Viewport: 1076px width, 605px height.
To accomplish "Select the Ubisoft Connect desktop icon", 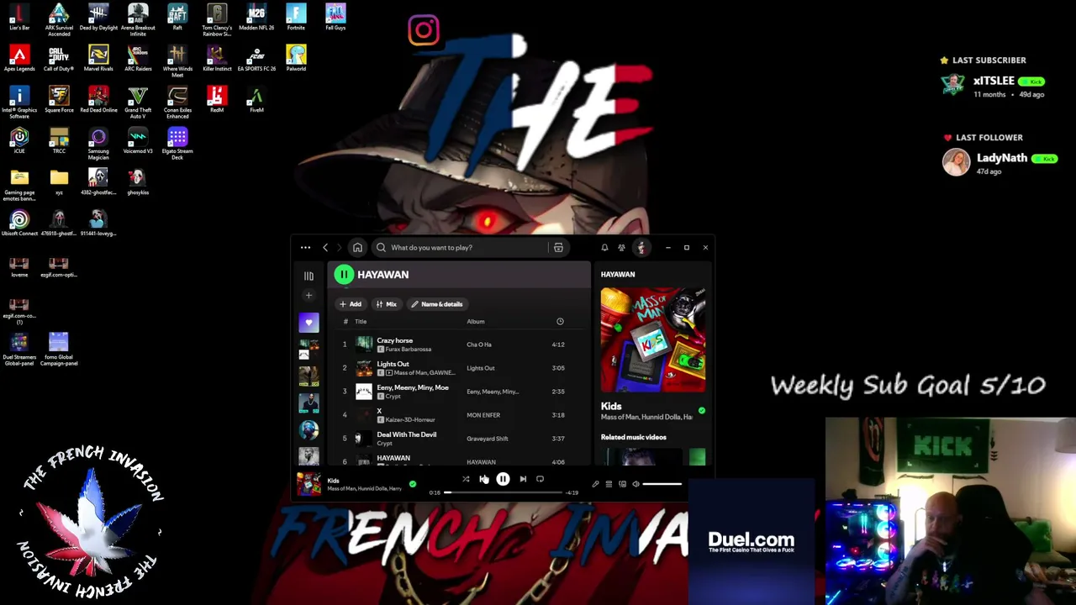I will 19,223.
